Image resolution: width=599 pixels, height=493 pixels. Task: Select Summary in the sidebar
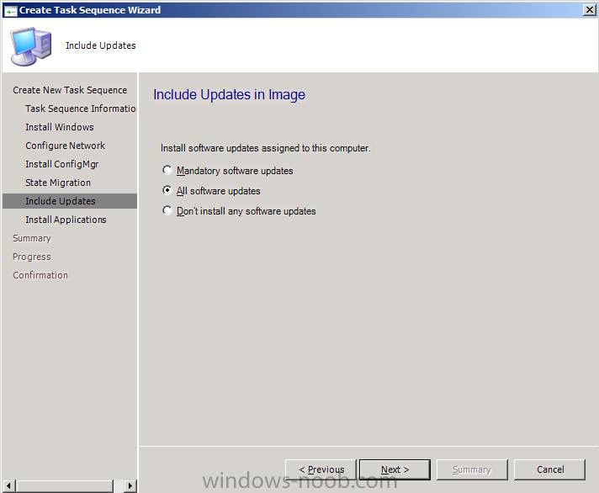pos(32,238)
